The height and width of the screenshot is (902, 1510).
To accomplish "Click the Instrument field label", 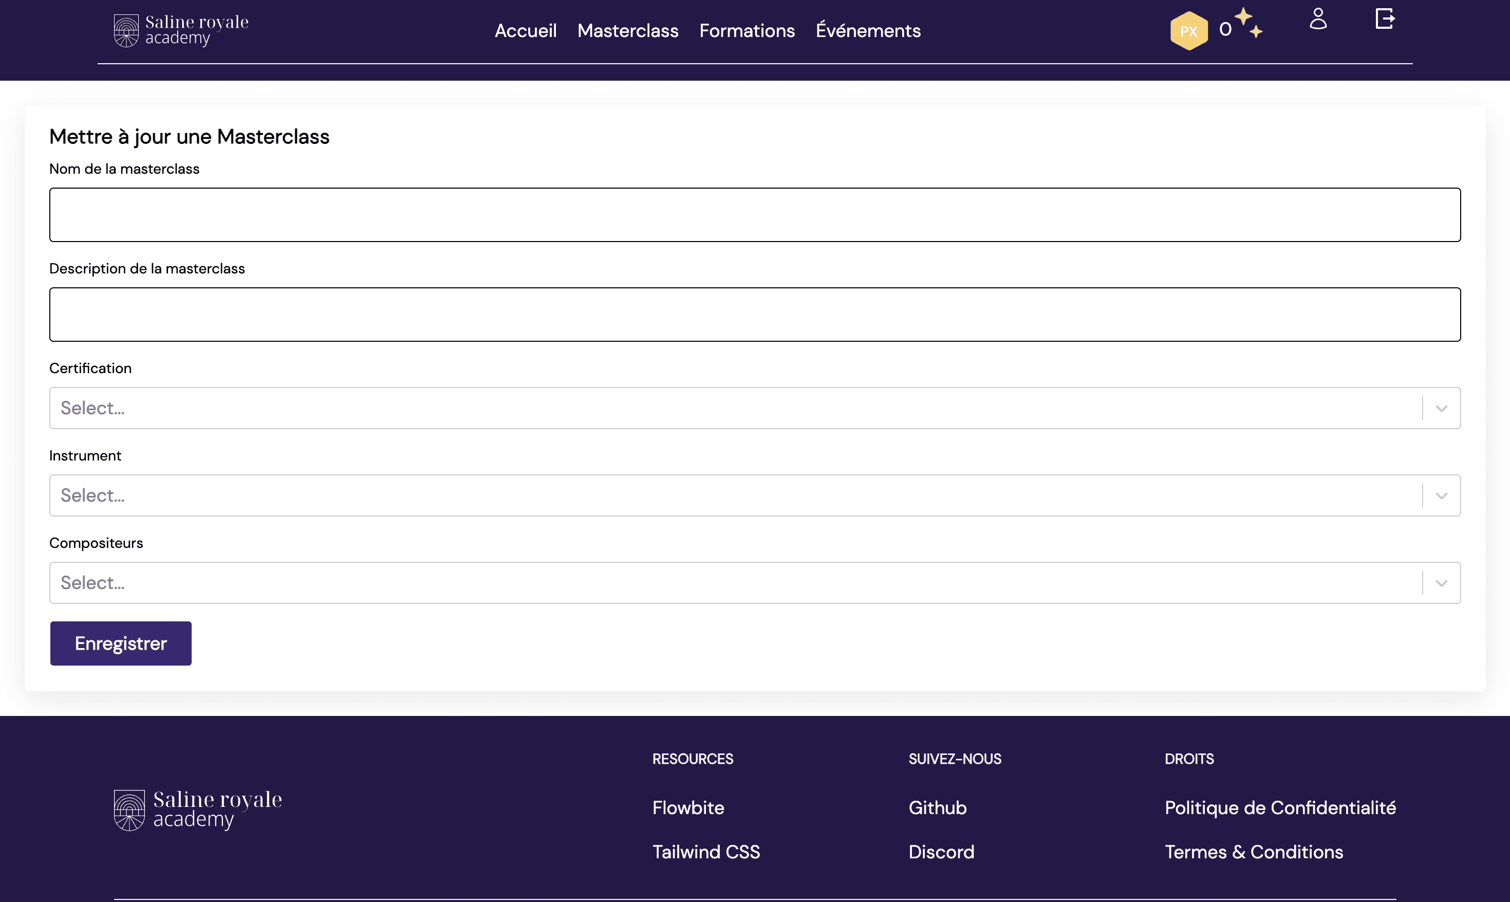I will (x=85, y=456).
